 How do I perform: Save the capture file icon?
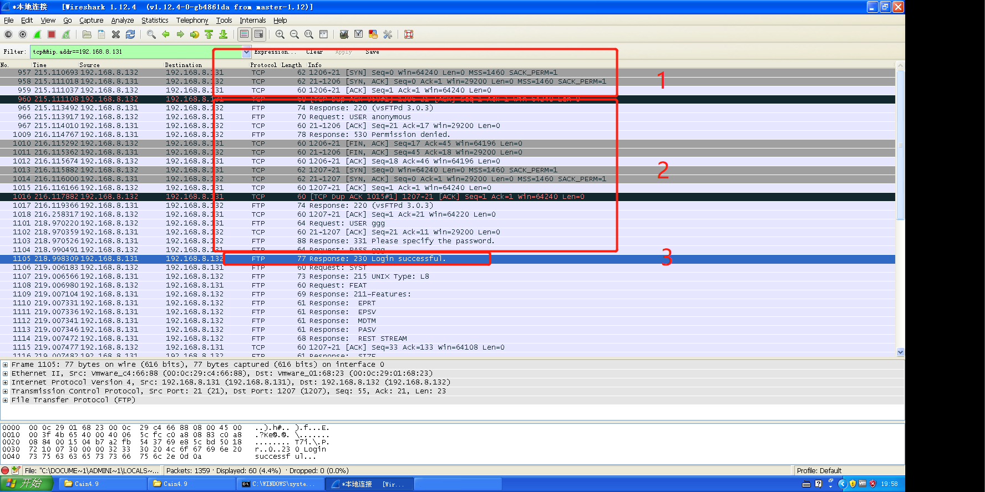[101, 34]
